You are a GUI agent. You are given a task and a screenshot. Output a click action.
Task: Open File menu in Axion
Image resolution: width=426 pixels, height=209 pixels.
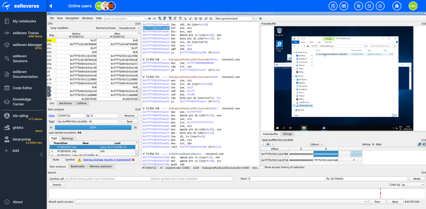coord(52,18)
